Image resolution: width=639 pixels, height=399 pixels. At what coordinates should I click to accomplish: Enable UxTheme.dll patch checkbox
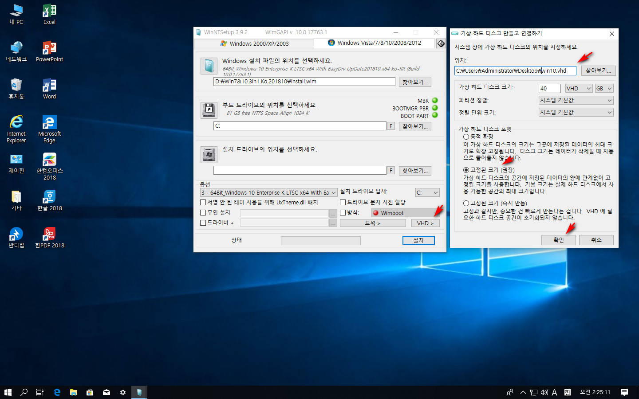pos(203,202)
